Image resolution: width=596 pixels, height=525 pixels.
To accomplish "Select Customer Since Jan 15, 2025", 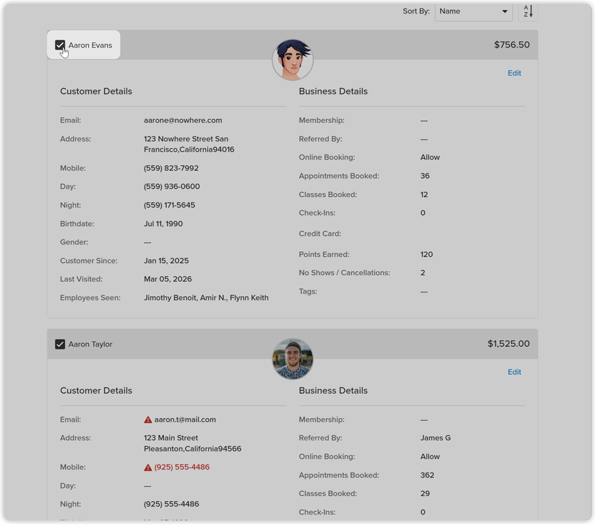I will pos(166,261).
